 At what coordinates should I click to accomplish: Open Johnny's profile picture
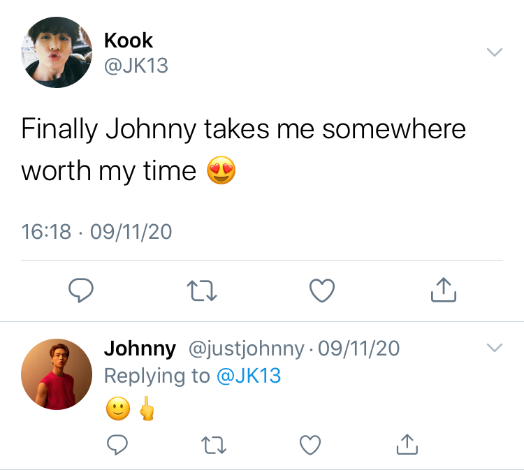coord(57,374)
